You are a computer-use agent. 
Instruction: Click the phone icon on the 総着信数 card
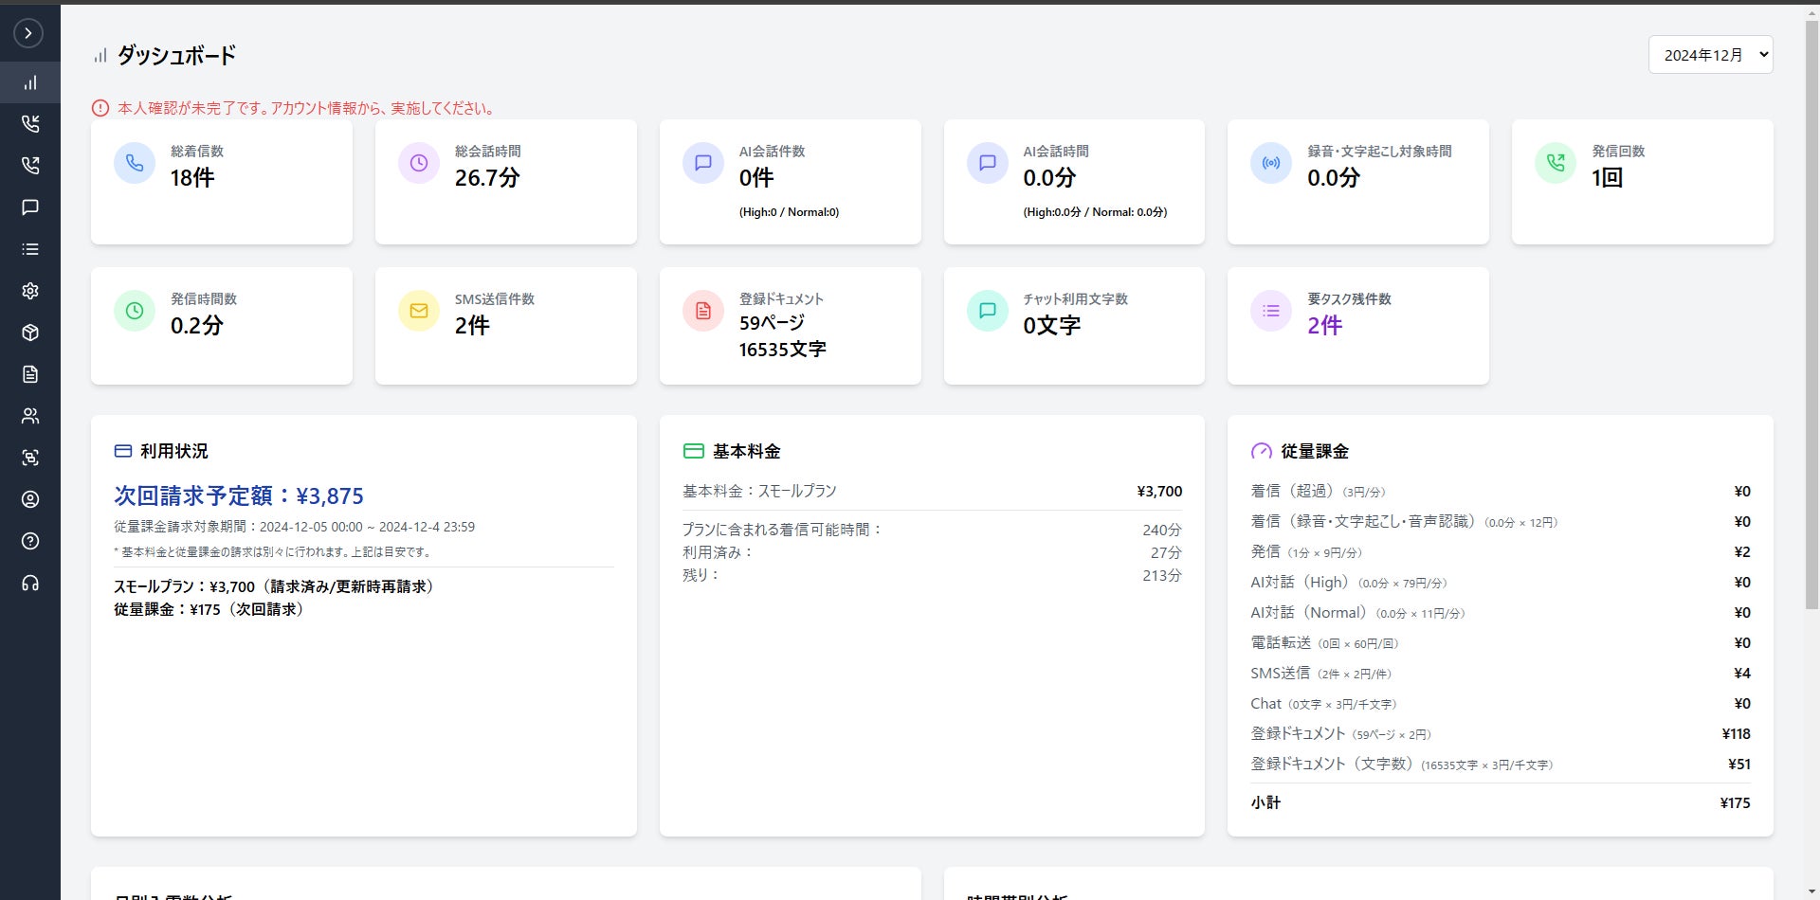click(135, 163)
